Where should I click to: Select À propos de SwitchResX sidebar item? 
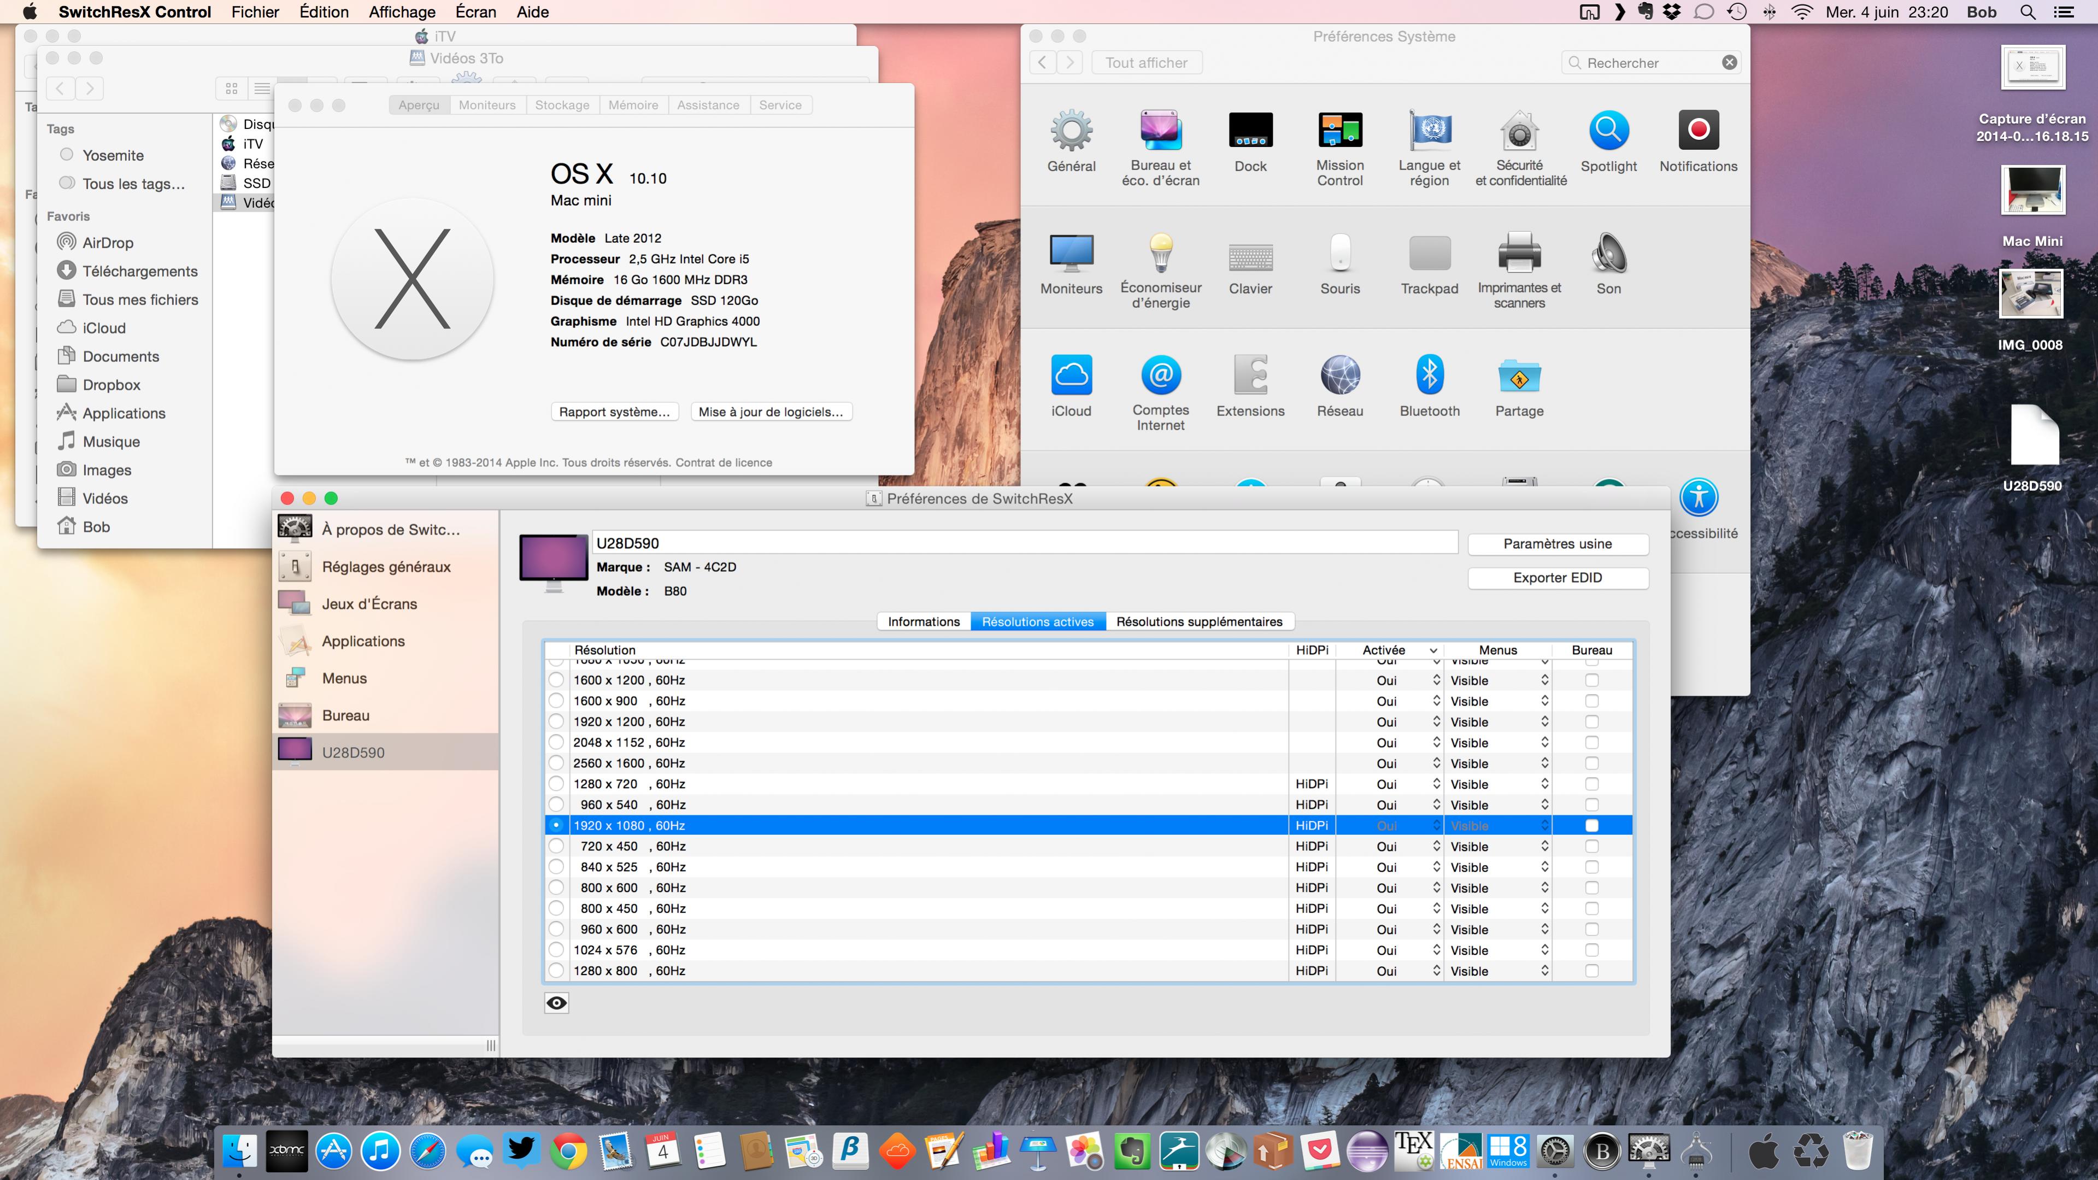[x=385, y=529]
